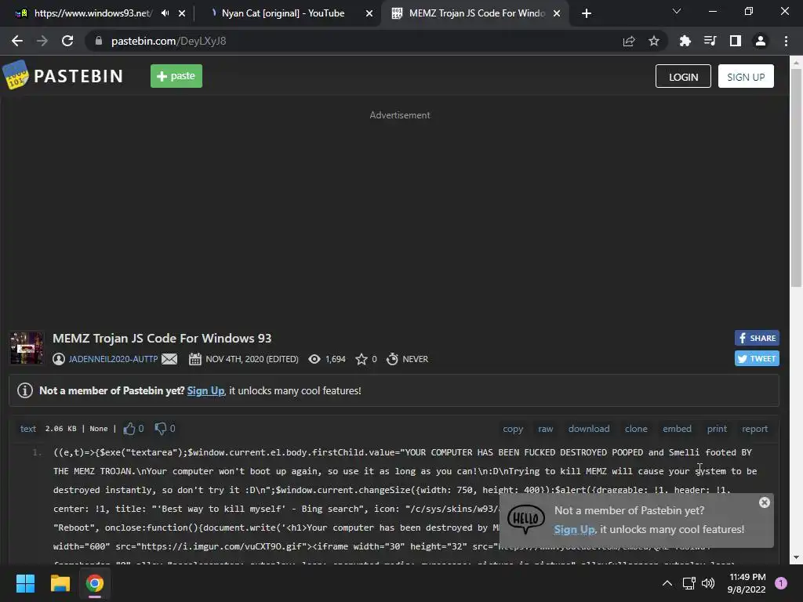Clone this paste
Screen dimensions: 803x602
click(x=636, y=429)
